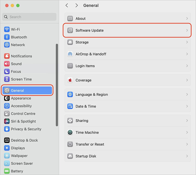The image size is (196, 175).
Task: Click the Time Machine clock icon
Action: click(70, 132)
